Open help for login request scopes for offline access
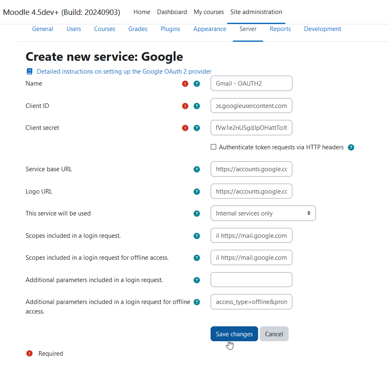Screen dimensions: 389x371 197,258
